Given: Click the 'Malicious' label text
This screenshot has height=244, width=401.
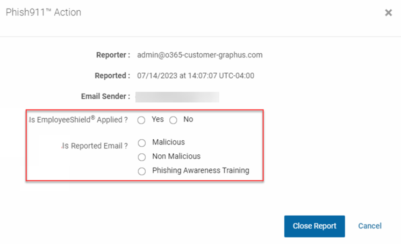Looking at the screenshot, I should click(169, 142).
